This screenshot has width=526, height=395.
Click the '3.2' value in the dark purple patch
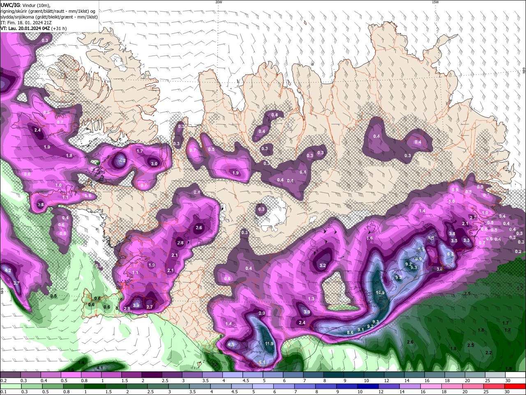point(323,266)
